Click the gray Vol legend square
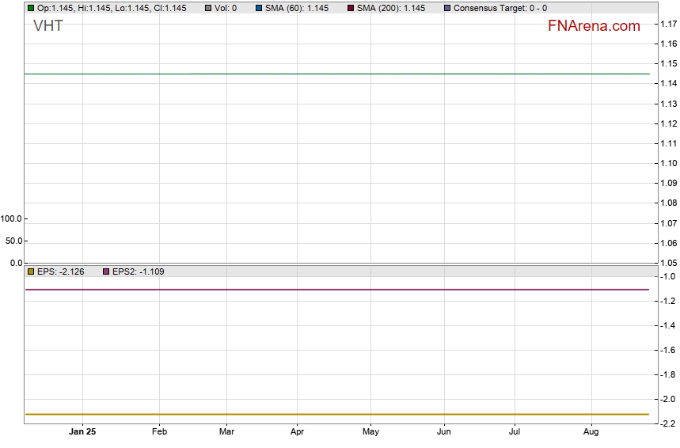680x448 pixels. [x=208, y=8]
